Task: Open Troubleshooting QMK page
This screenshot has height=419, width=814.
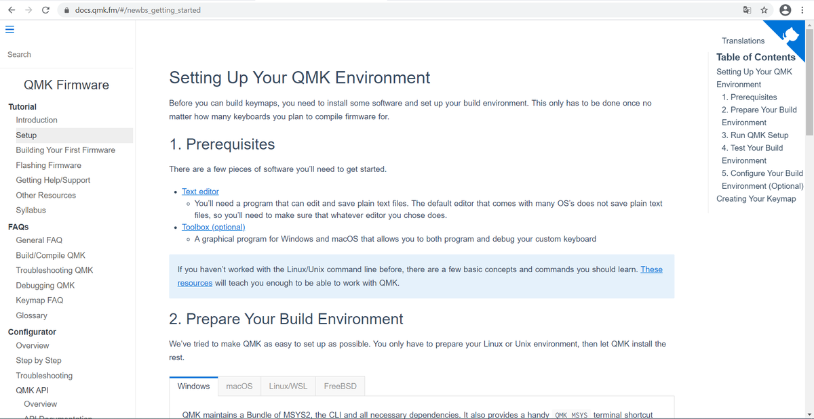Action: click(x=55, y=270)
